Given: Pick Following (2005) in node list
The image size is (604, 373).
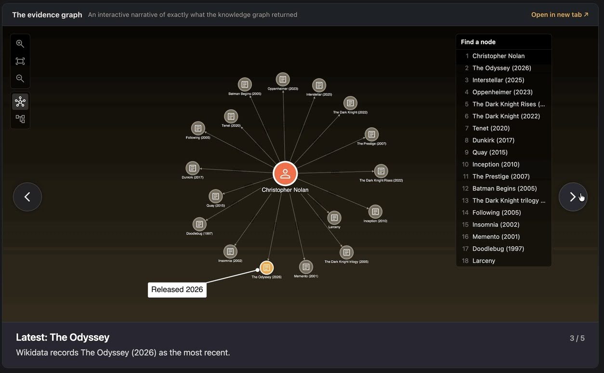Looking at the screenshot, I should (x=504, y=213).
